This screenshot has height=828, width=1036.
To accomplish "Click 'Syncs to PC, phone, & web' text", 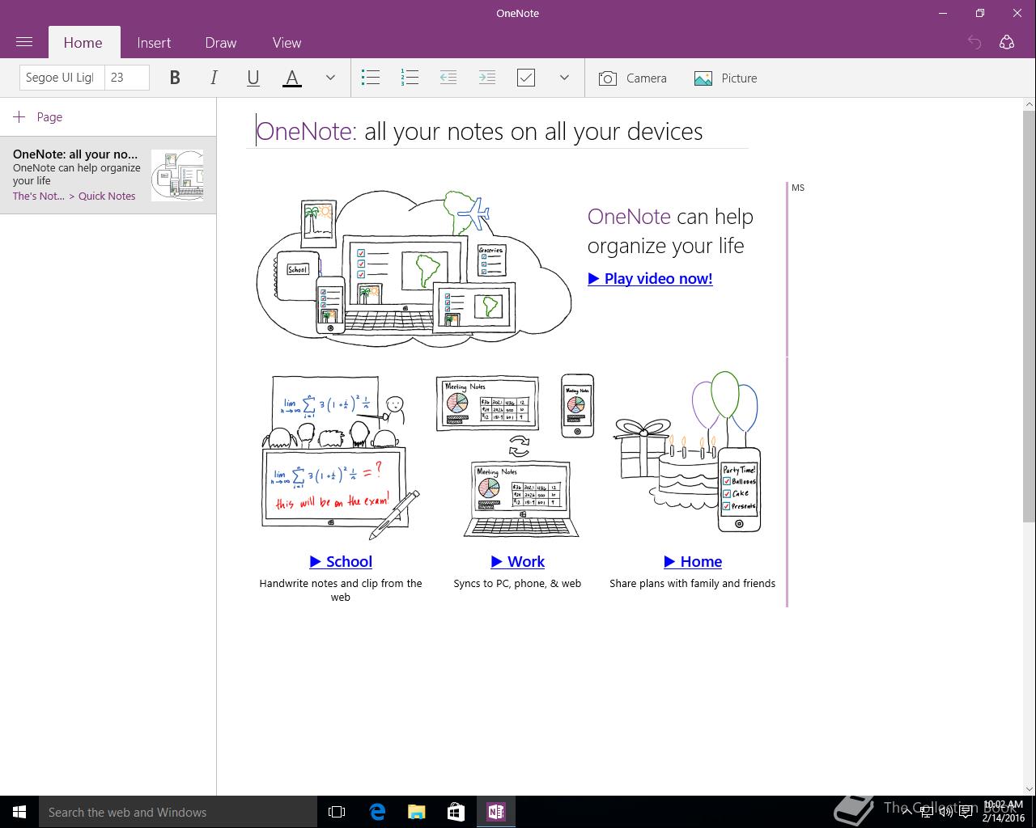I will [517, 583].
